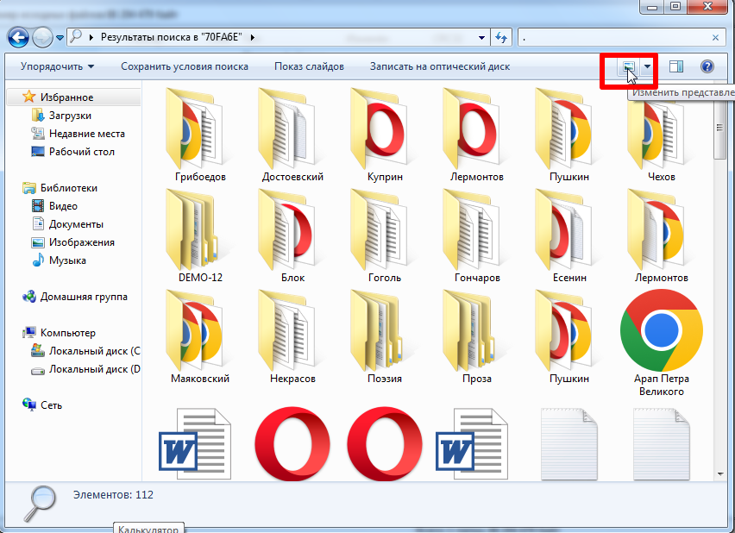Start Показ слайдов
This screenshot has width=735, height=533.
309,66
